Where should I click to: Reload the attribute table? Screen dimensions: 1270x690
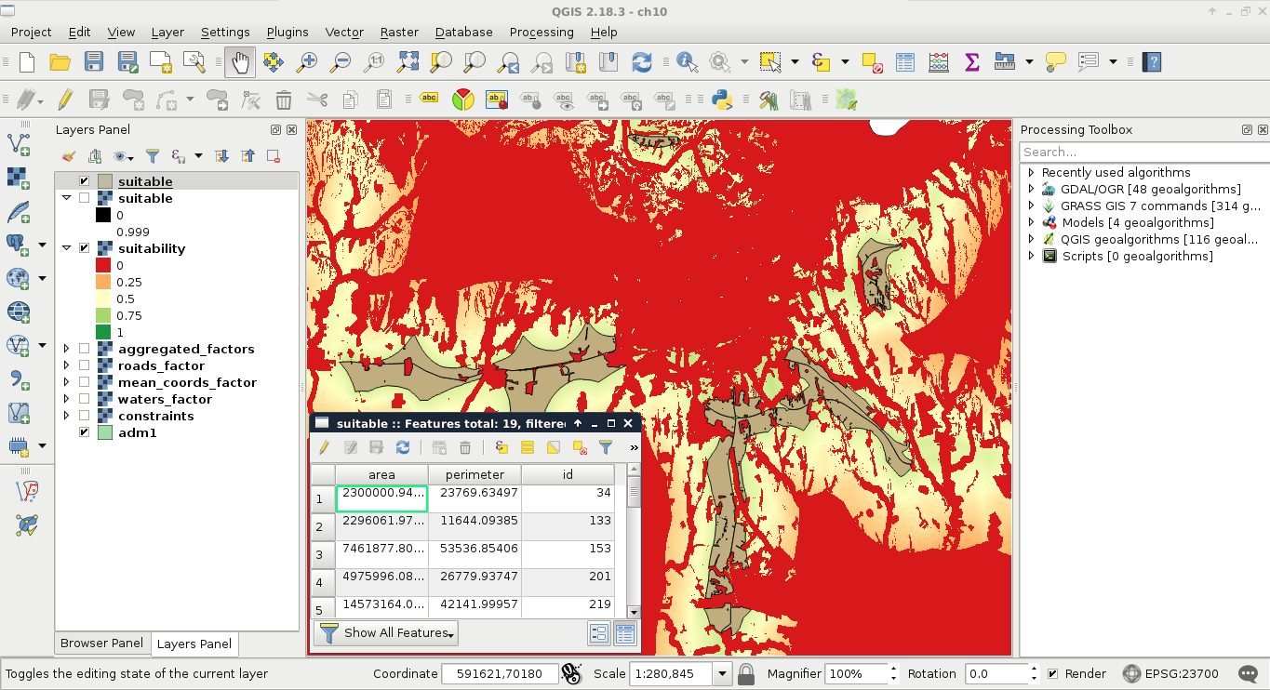[x=403, y=447]
